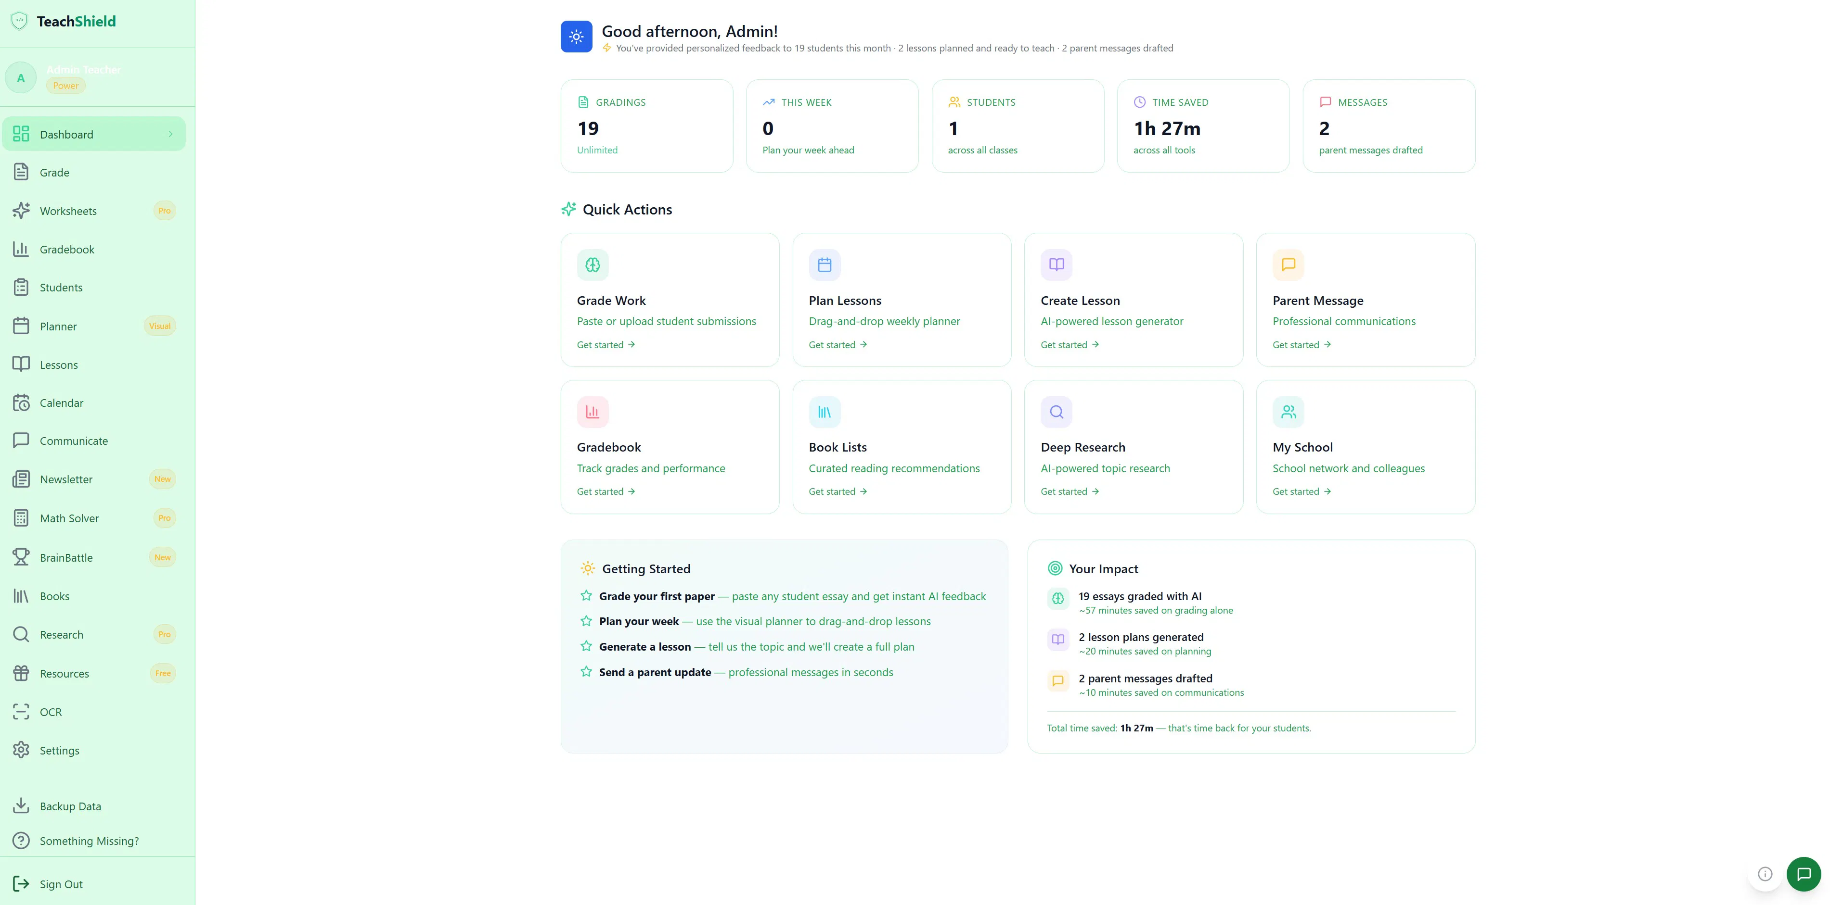Click the 2 lesson plans generated line
The image size is (1830, 905).
(1141, 638)
